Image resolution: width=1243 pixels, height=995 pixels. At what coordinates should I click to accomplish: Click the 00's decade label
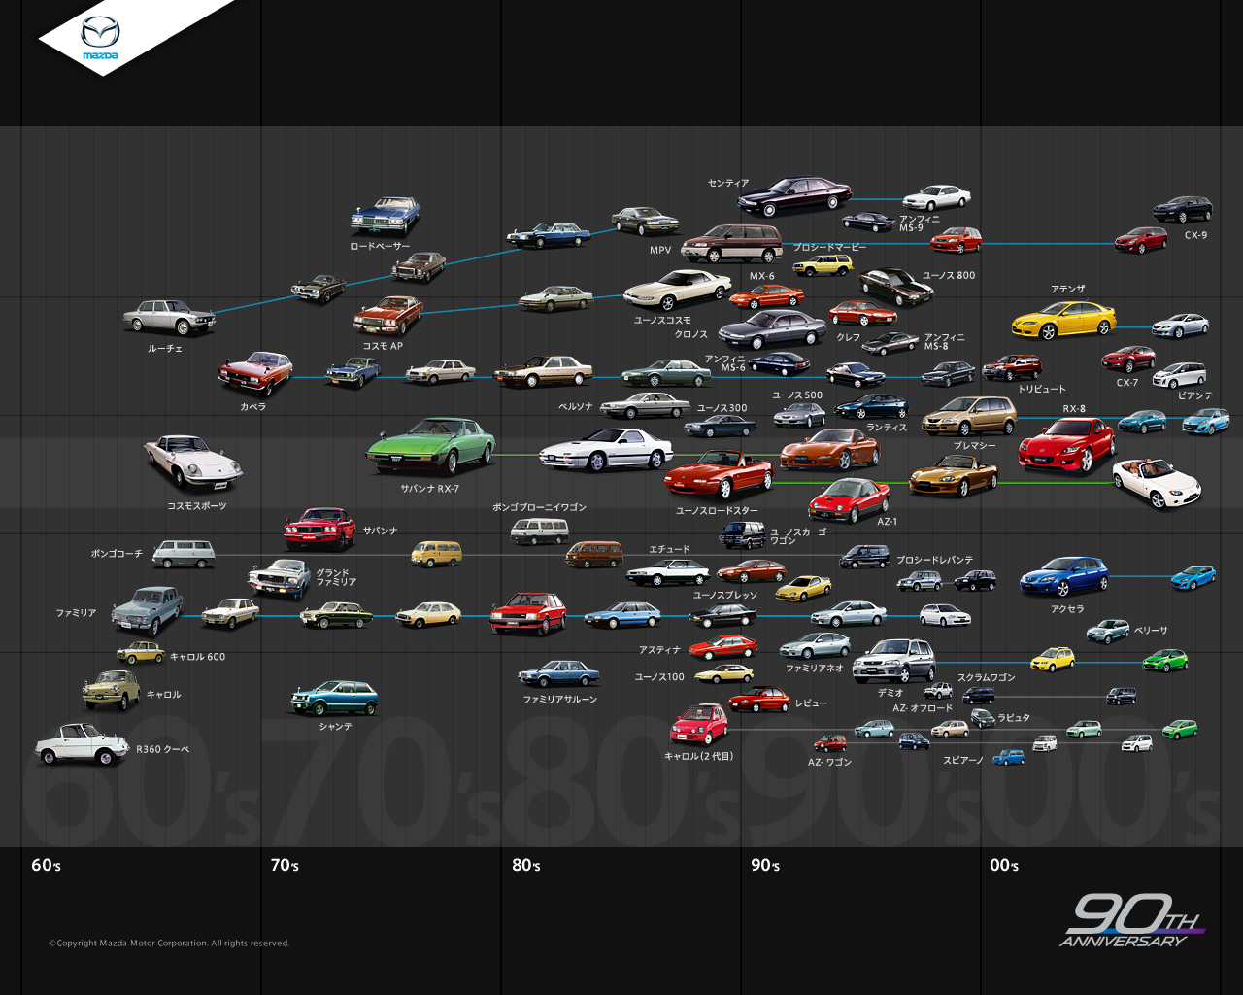1004,865
